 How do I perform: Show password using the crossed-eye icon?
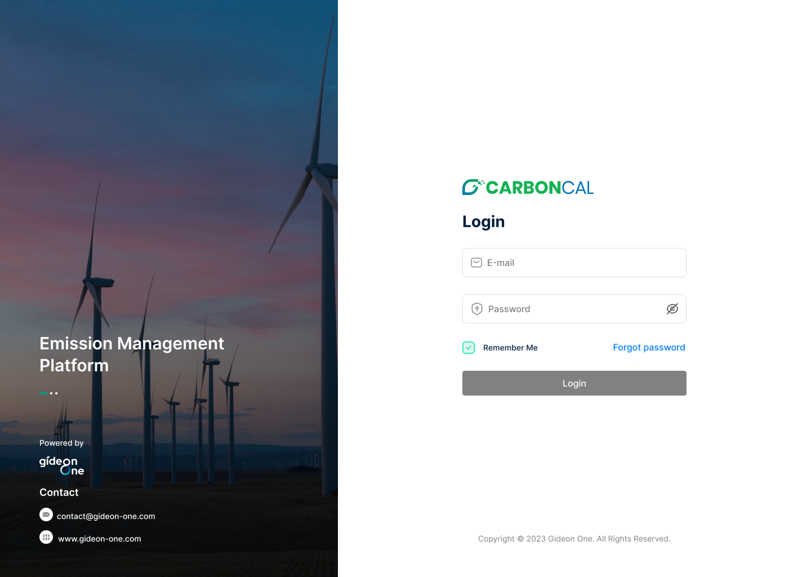pos(672,309)
